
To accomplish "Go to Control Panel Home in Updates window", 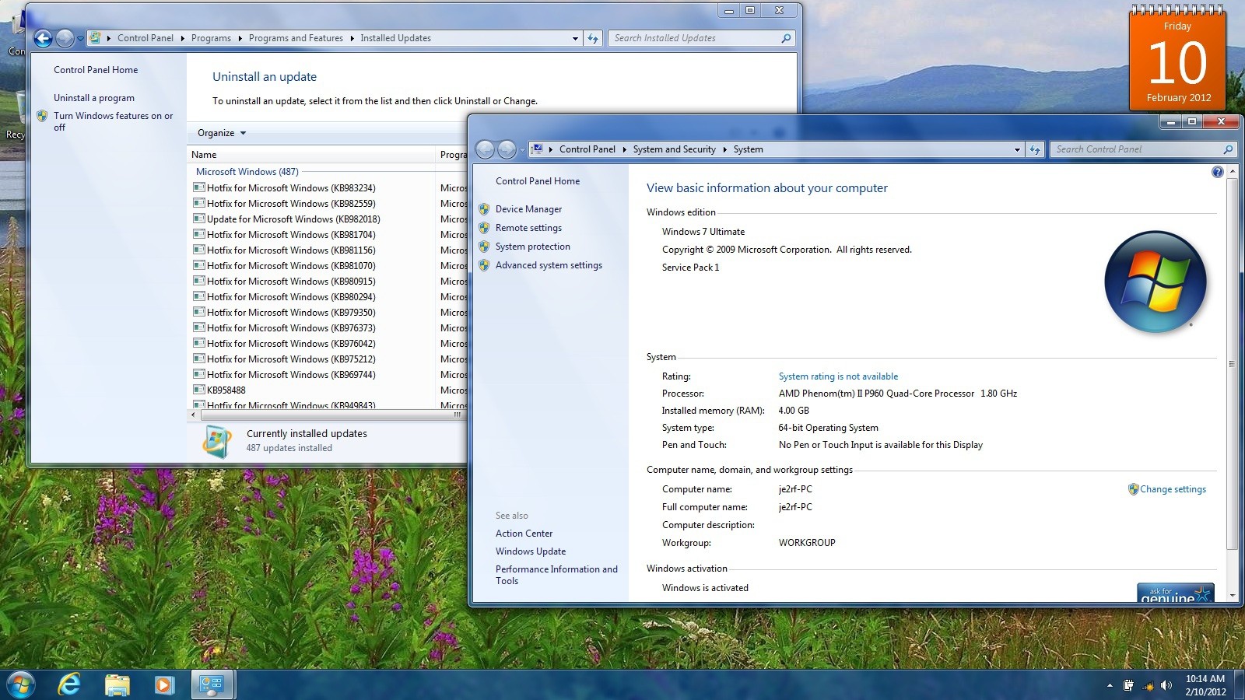I will click(96, 70).
